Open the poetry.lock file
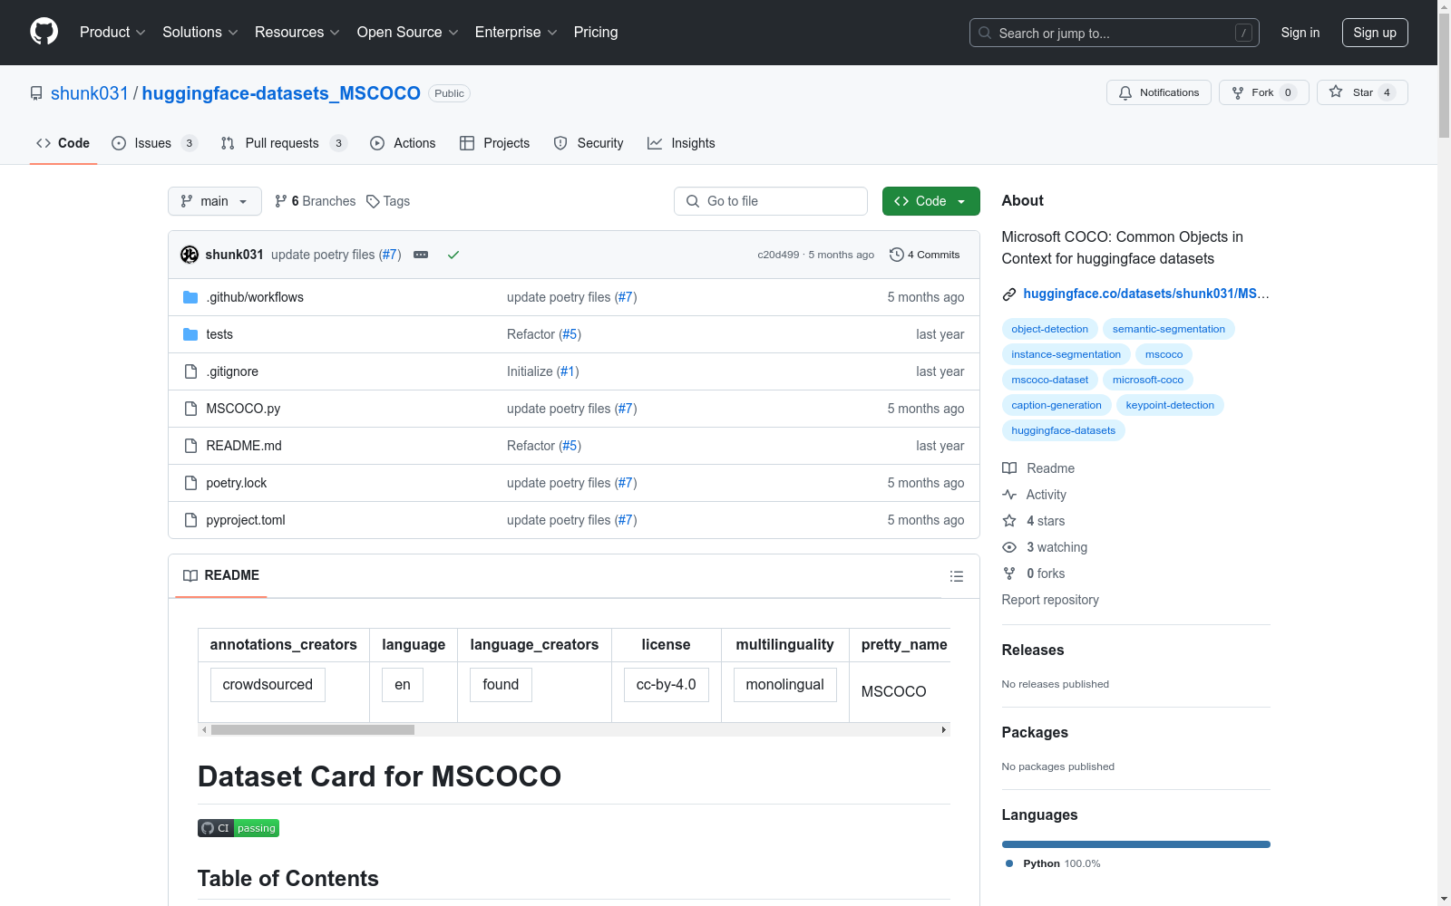The image size is (1451, 906). click(x=237, y=483)
